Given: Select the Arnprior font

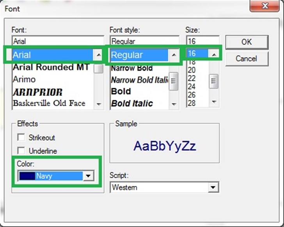Looking at the screenshot, I should [x=38, y=92].
